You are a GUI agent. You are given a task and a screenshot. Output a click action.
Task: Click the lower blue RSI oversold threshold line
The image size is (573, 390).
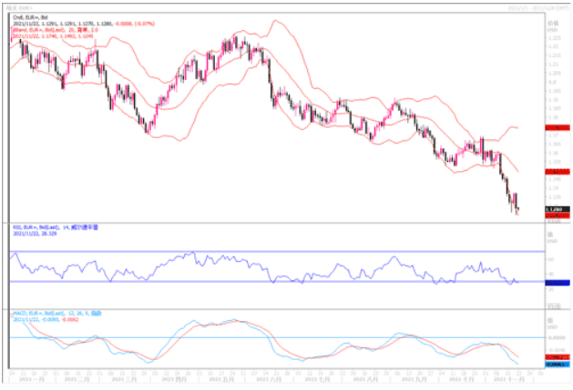273,281
